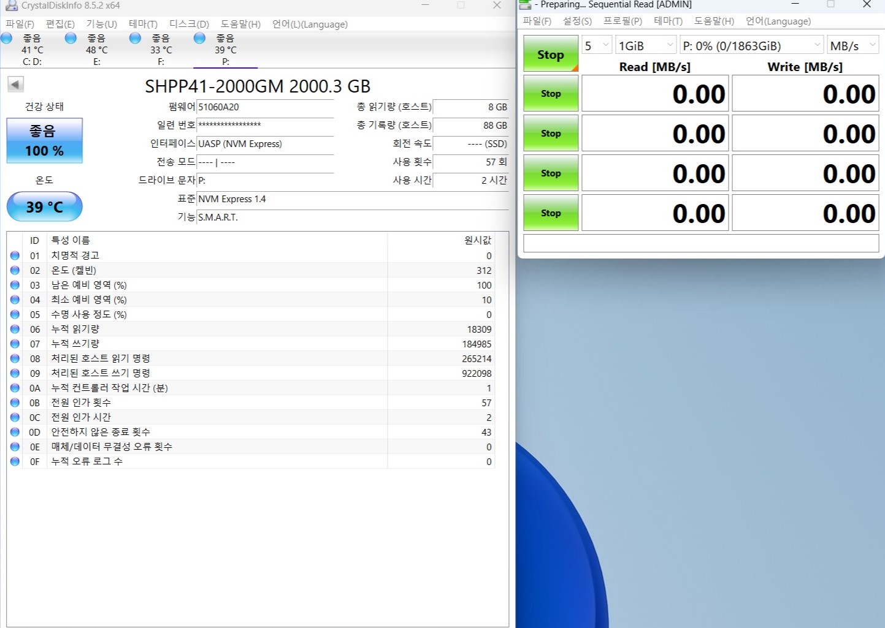Select the P: disk at 39 °C

(225, 50)
